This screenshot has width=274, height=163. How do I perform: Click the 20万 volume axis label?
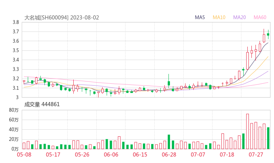pyautogui.click(x=14, y=139)
